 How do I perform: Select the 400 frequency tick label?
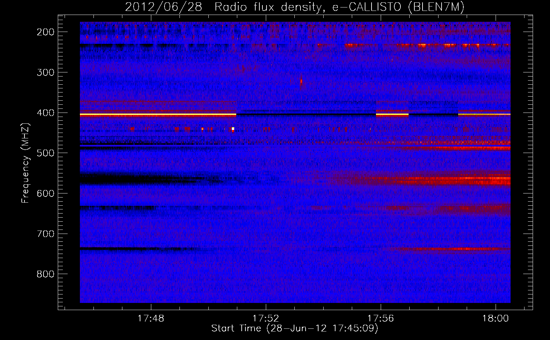pos(46,113)
